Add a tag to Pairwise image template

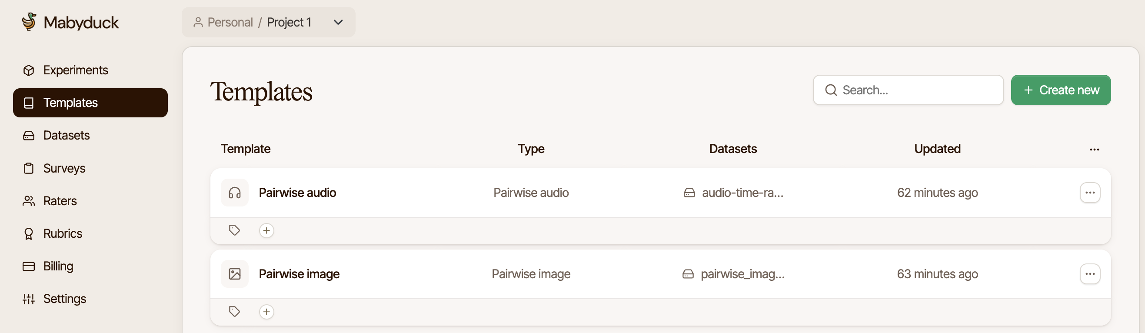click(x=266, y=312)
